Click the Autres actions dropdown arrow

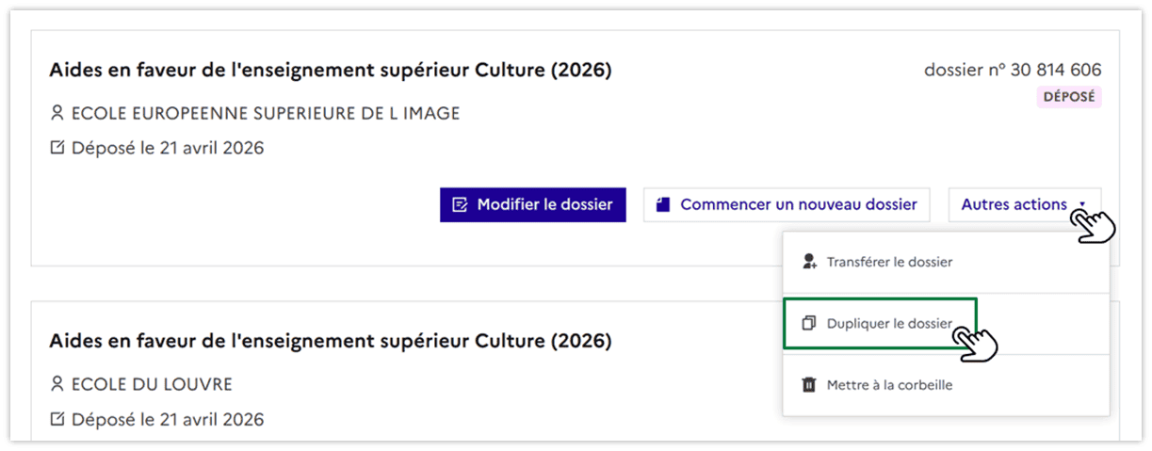point(1083,205)
